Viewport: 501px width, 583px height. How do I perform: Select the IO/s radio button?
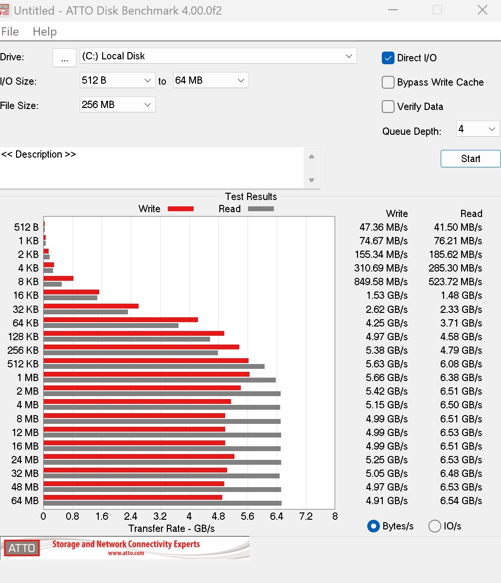434,526
